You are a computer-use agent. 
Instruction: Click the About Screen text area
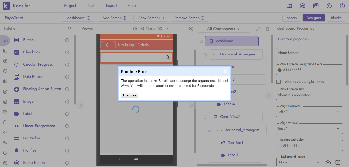coord(310,53)
